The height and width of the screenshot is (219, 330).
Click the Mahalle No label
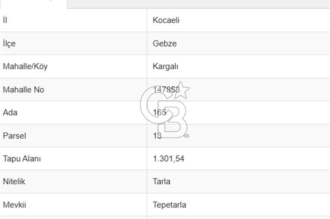(x=23, y=90)
